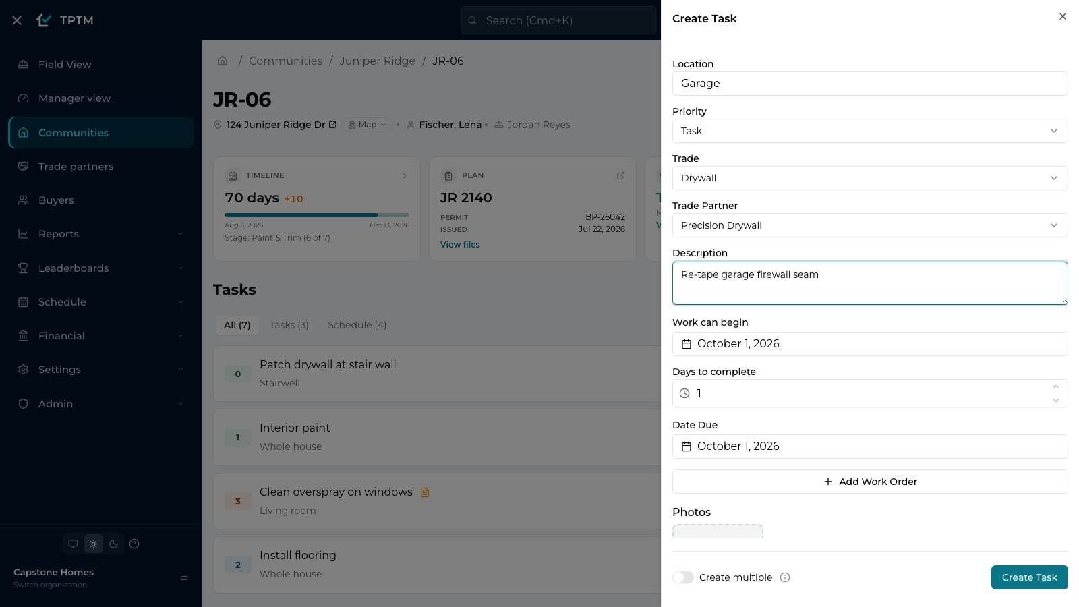Viewport: 1079px width, 607px height.
Task: Close the Create Task panel
Action: [x=1063, y=16]
